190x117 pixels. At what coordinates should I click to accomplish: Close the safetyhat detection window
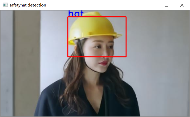pos(182,5)
